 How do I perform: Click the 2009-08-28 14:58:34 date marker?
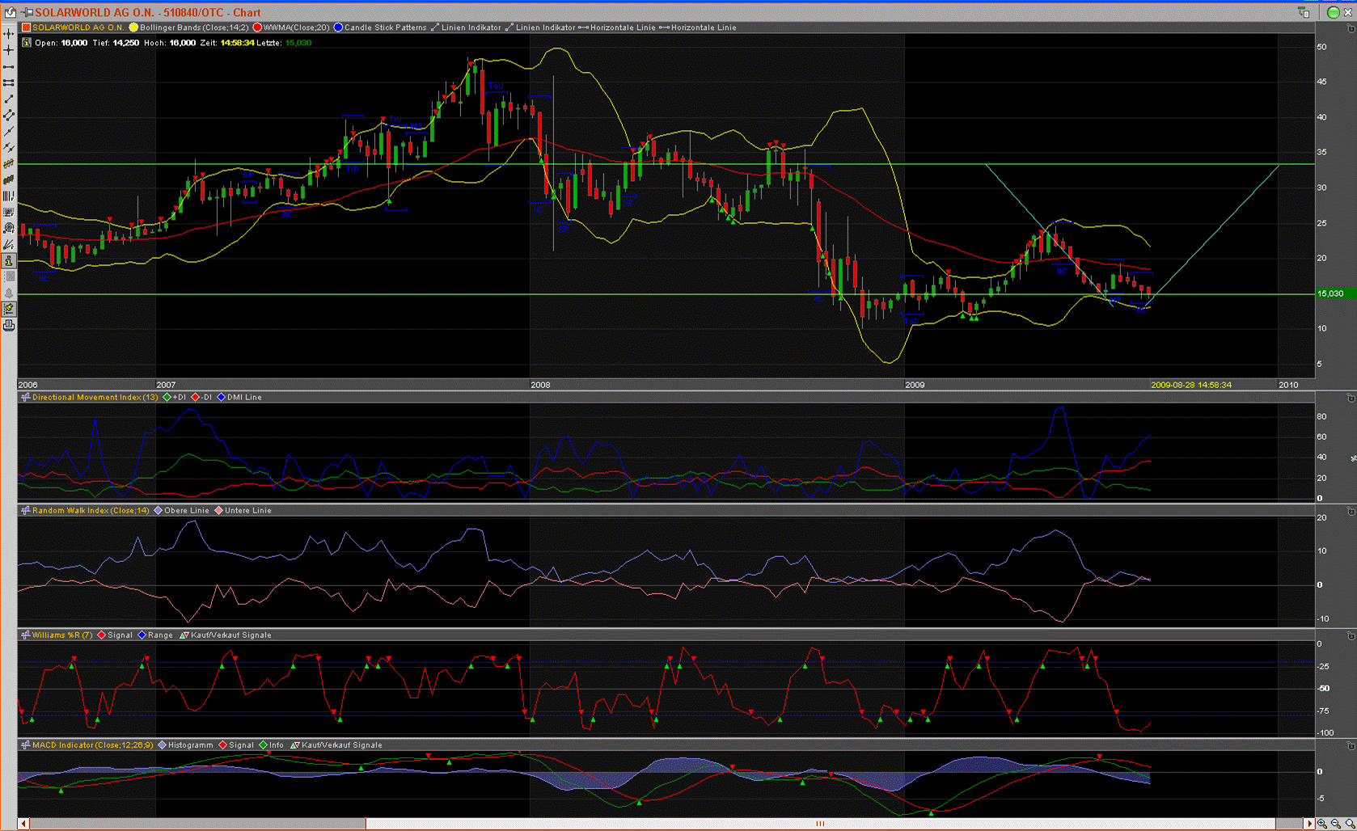pos(1191,385)
